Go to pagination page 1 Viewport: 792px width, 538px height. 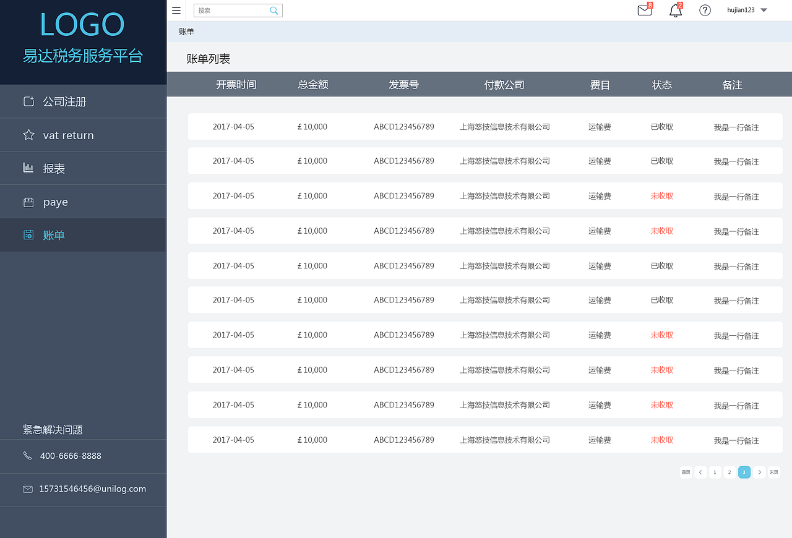[x=715, y=472]
